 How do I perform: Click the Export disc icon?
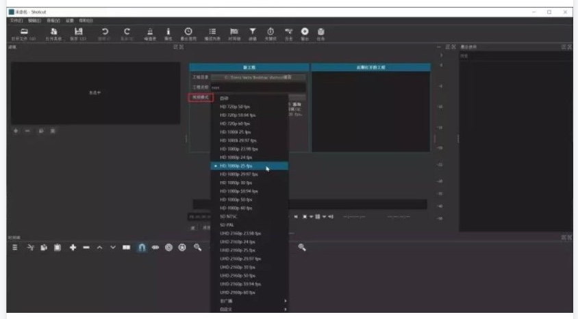[x=304, y=32]
